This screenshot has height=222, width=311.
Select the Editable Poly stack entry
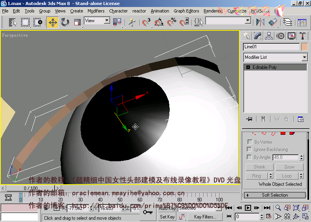pyautogui.click(x=275, y=67)
